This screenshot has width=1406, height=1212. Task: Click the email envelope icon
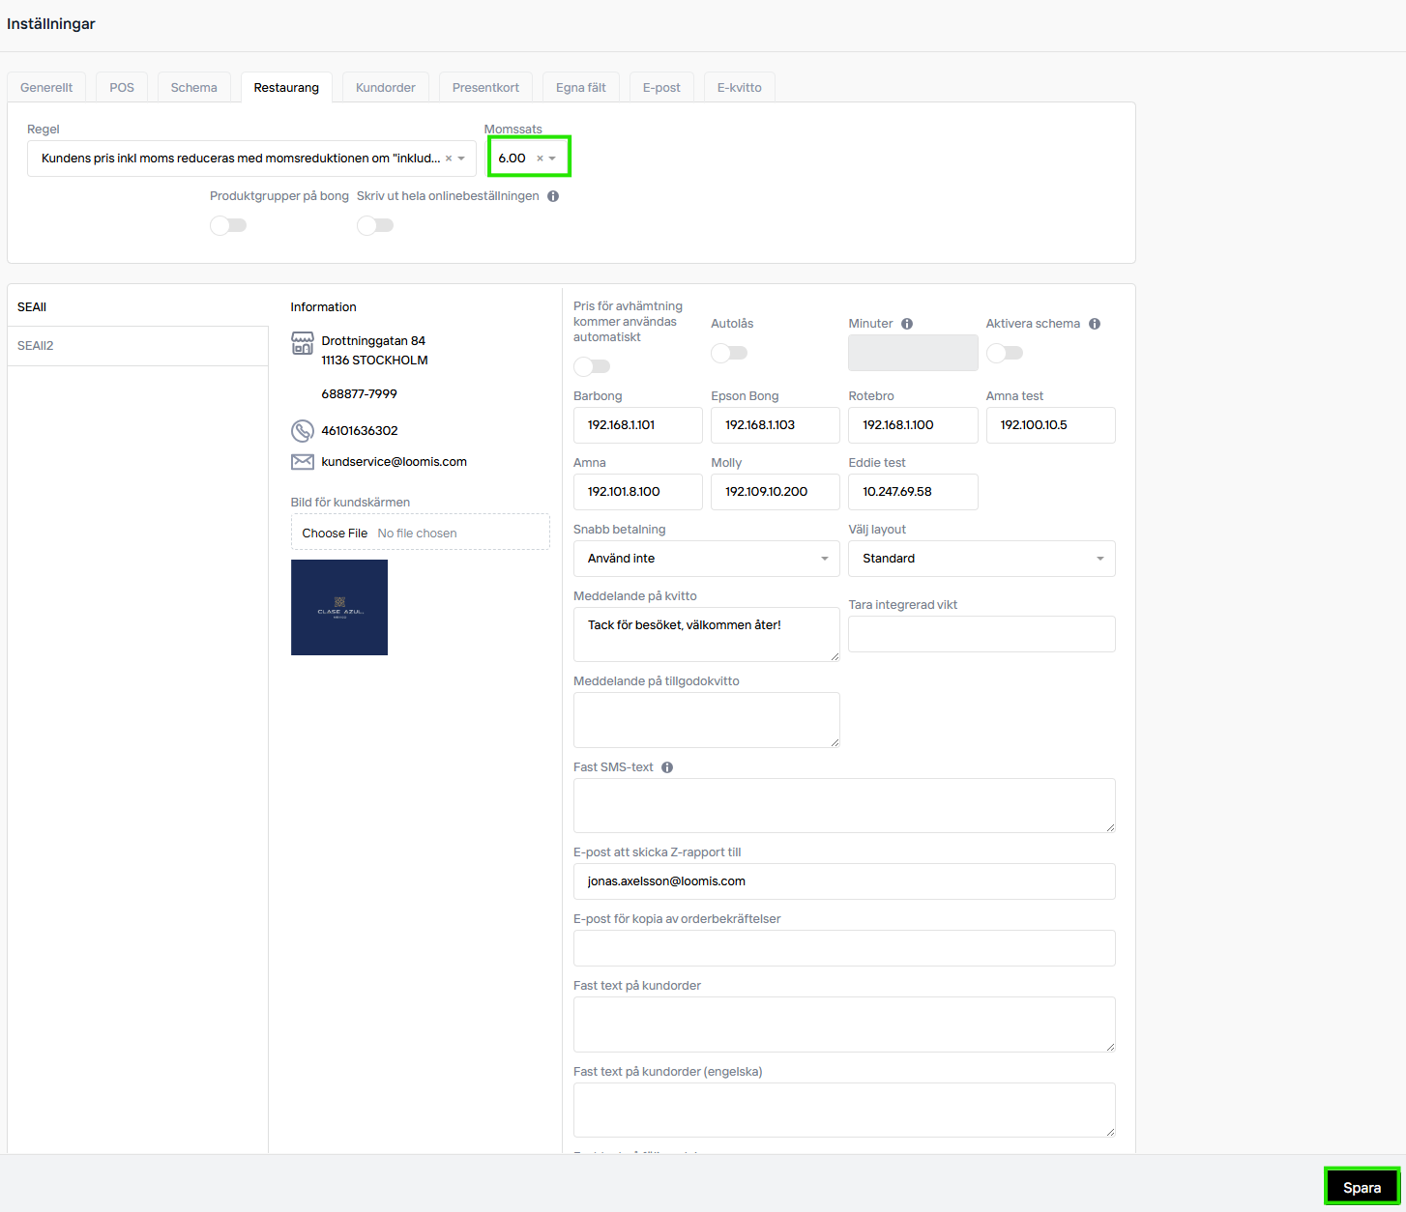click(x=303, y=462)
